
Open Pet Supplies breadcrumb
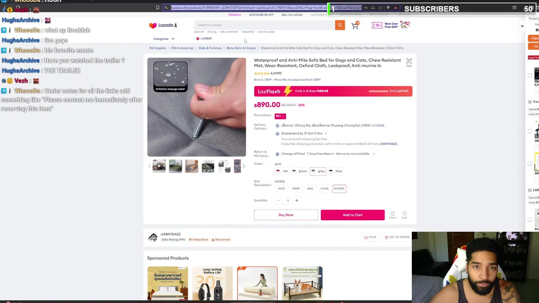[157, 48]
